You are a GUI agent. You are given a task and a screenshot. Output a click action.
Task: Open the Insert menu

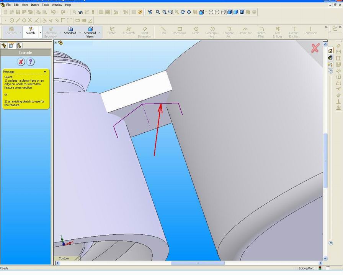click(35, 5)
